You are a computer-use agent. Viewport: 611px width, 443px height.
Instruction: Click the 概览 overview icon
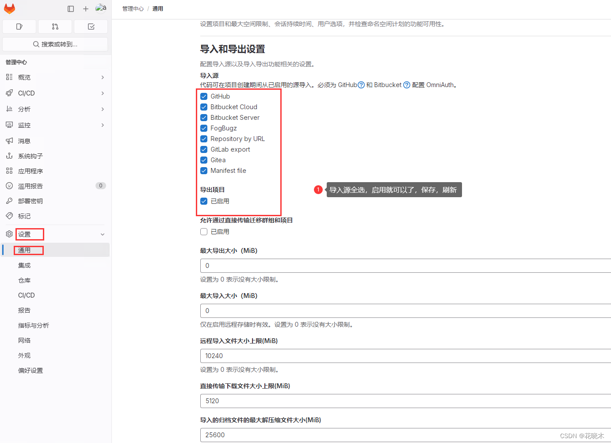pos(9,77)
